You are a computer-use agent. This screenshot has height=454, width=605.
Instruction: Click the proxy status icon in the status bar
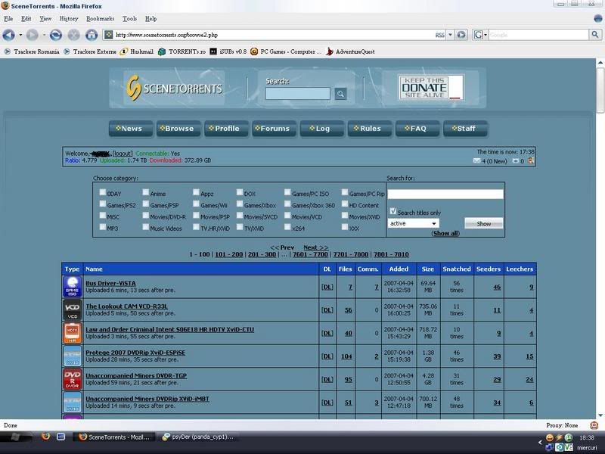click(x=594, y=425)
